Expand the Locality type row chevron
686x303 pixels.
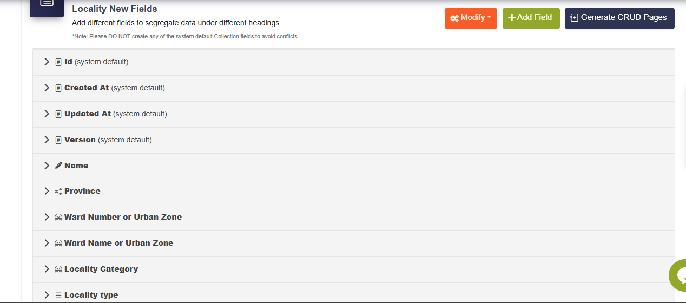[47, 295]
